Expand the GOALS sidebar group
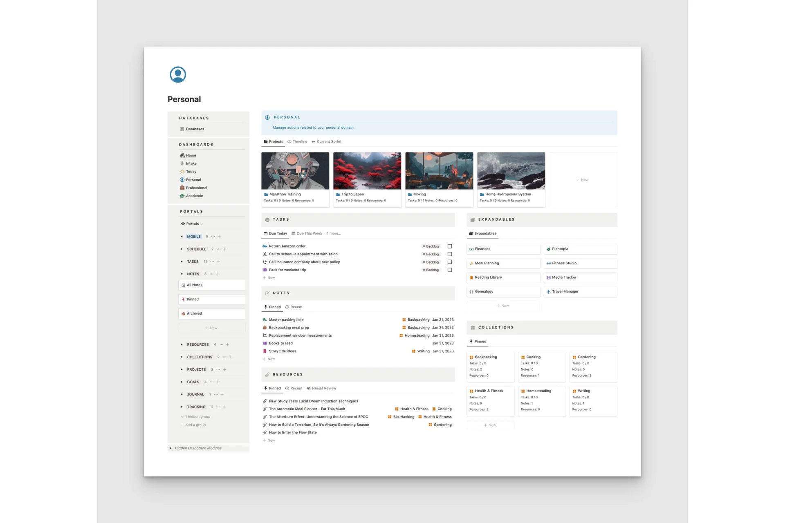 pos(182,382)
